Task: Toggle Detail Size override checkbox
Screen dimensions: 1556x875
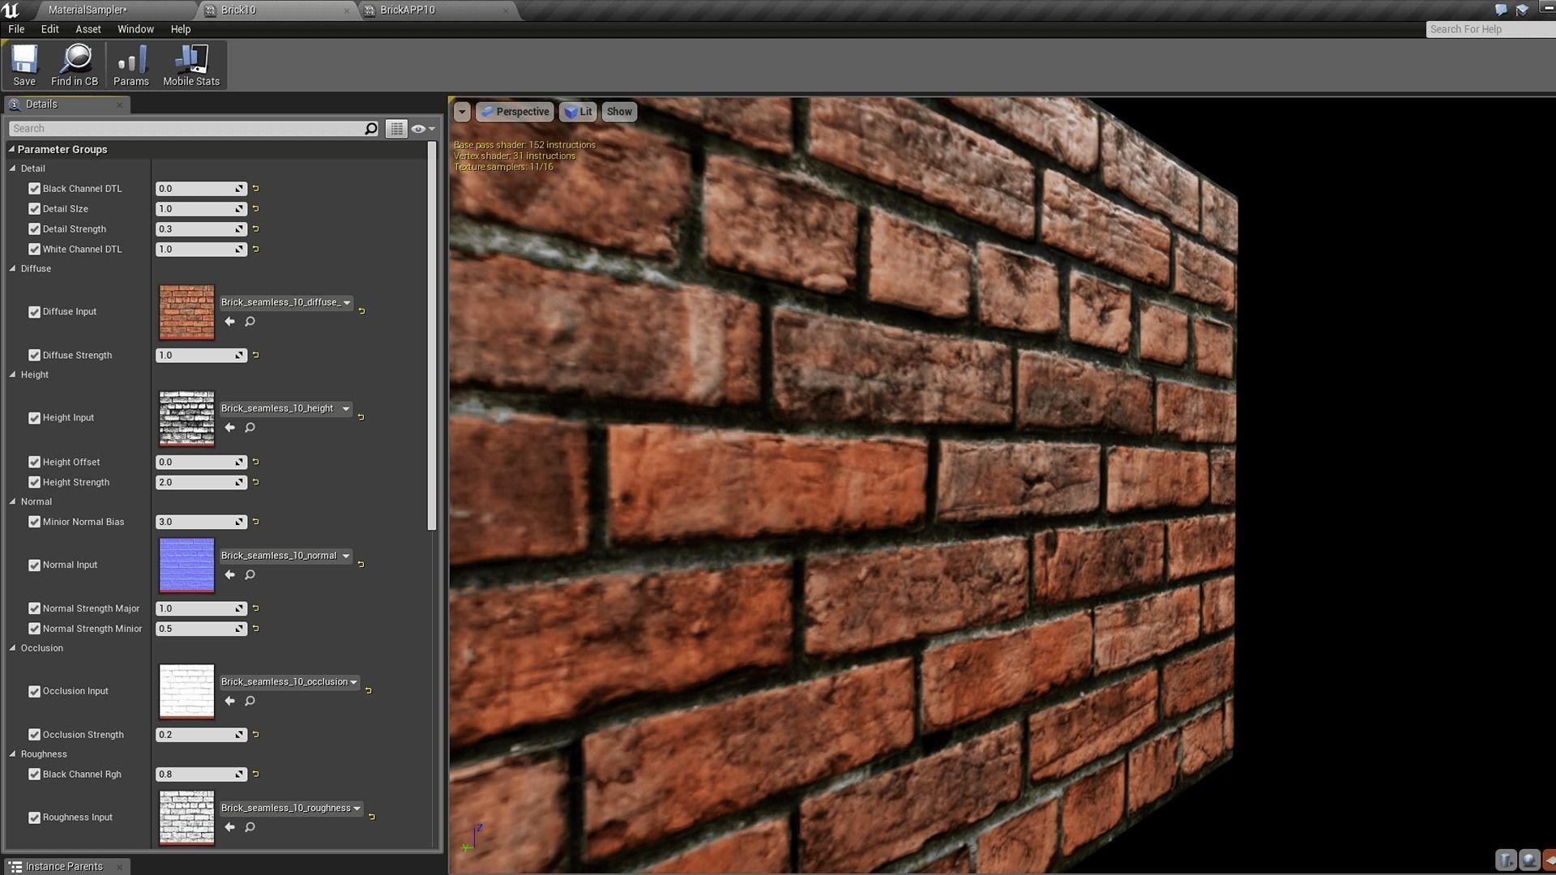Action: click(x=34, y=209)
